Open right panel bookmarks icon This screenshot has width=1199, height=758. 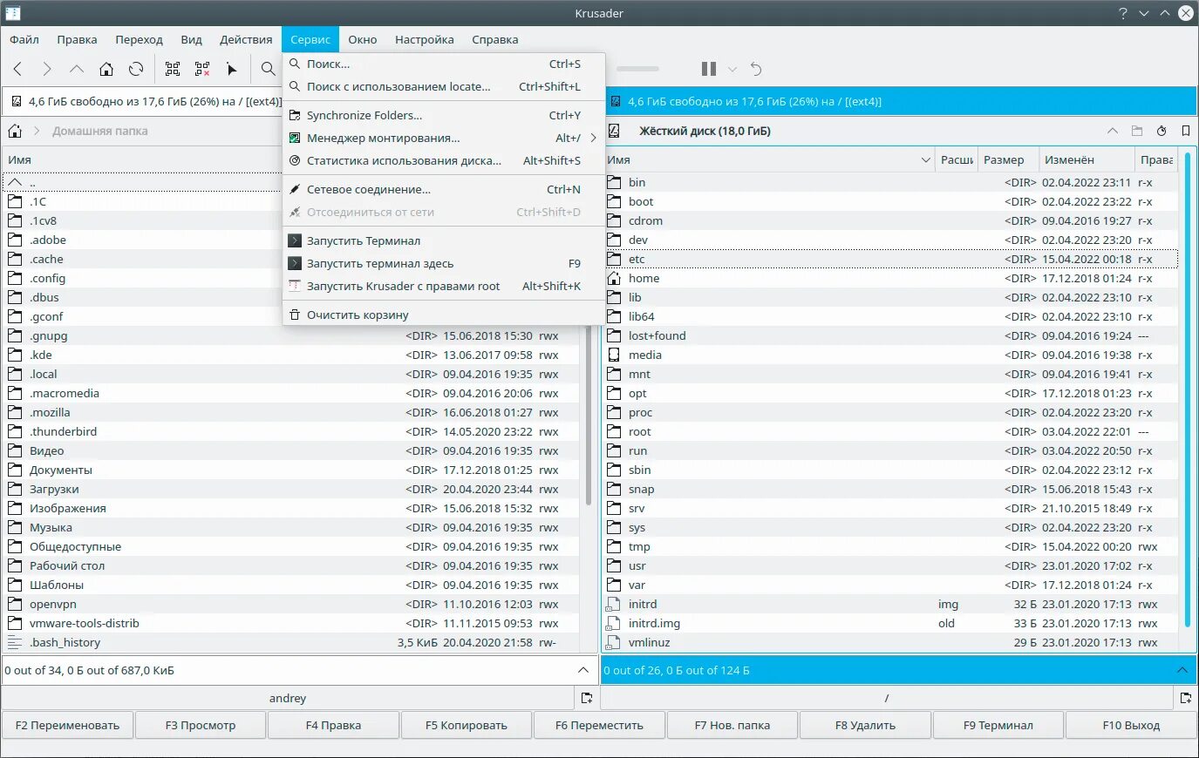click(1186, 131)
